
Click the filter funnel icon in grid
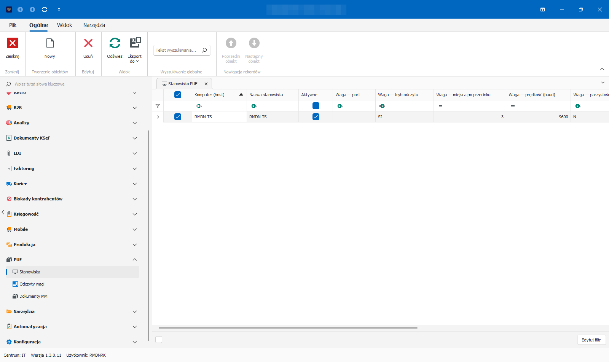(158, 106)
